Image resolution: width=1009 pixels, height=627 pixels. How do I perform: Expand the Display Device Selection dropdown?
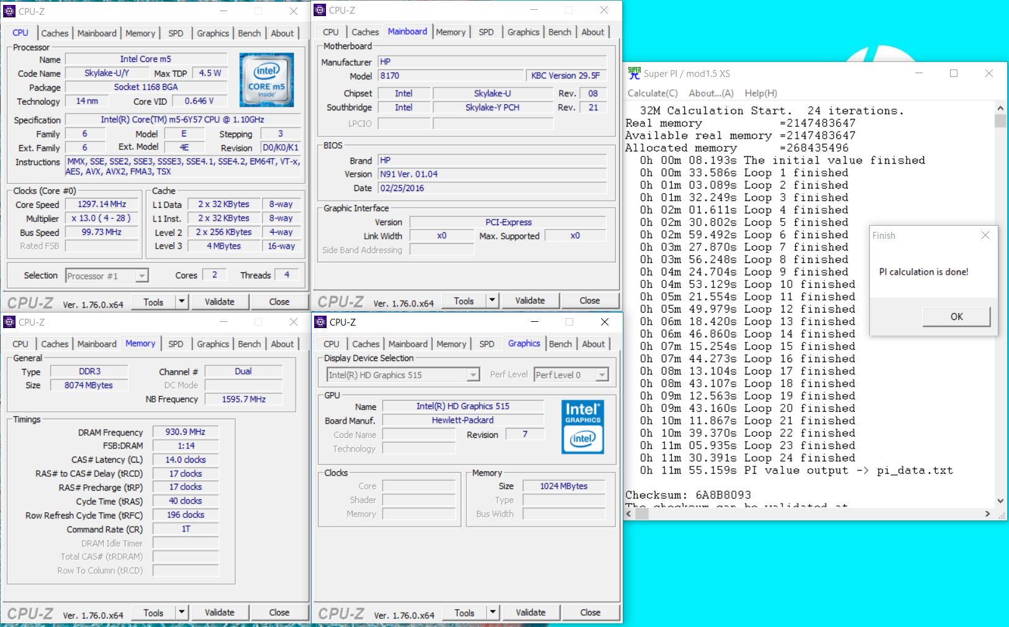[x=473, y=375]
